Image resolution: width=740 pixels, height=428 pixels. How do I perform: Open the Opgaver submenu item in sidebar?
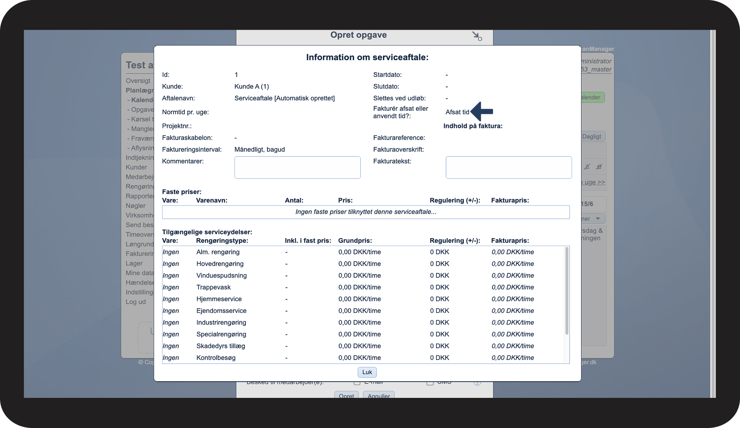pos(141,110)
